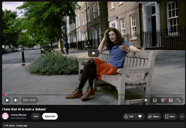The width and height of the screenshot is (186, 128).
Task: Dislike the video with thumbs down
Action: click(x=140, y=117)
